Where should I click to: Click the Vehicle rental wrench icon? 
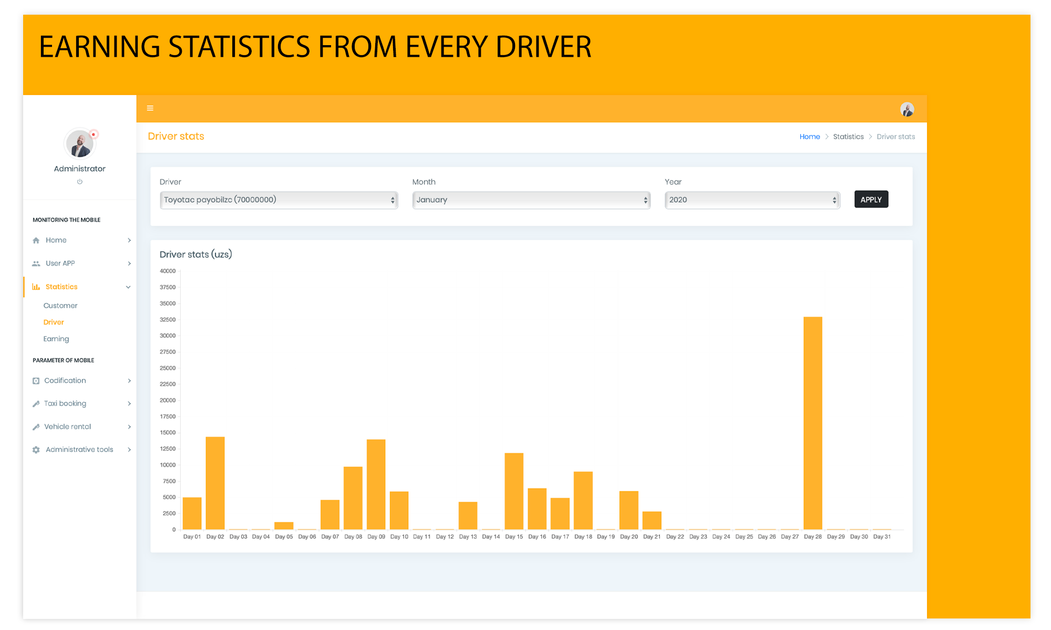pos(36,427)
